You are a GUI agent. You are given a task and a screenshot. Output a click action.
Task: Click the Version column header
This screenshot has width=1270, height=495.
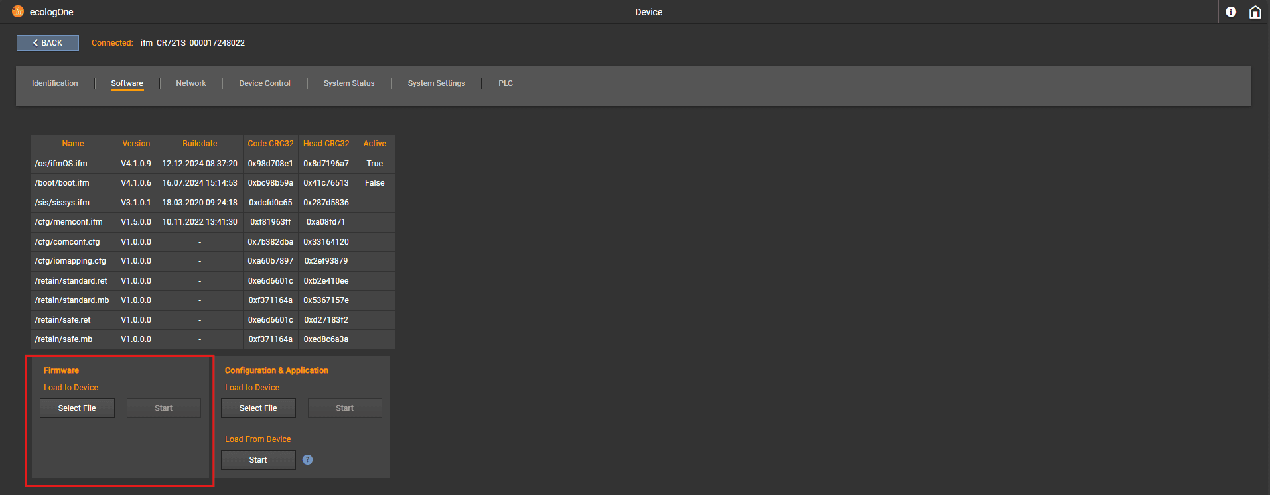pos(136,144)
